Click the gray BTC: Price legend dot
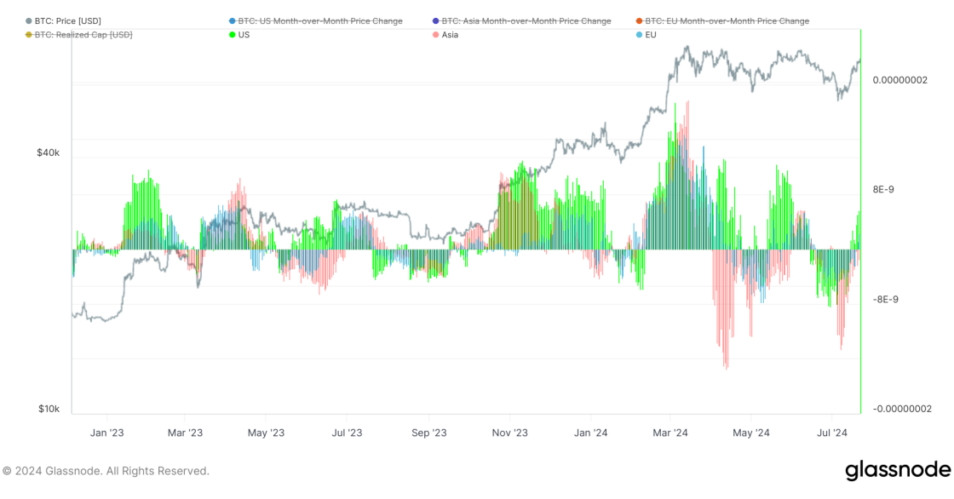Screen dimensions: 954x499 pos(30,20)
